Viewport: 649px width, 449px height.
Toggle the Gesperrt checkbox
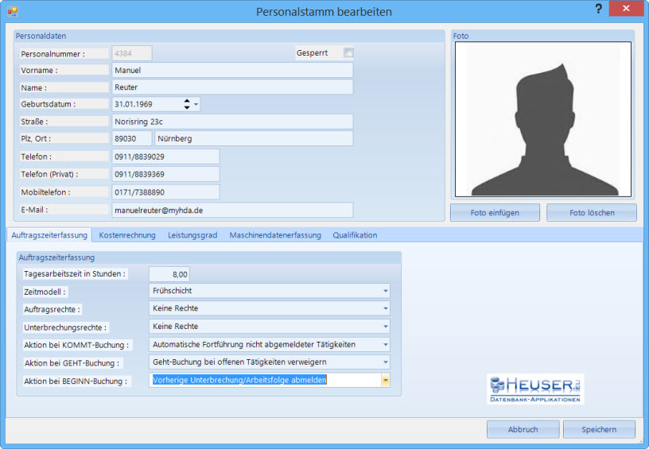point(348,53)
